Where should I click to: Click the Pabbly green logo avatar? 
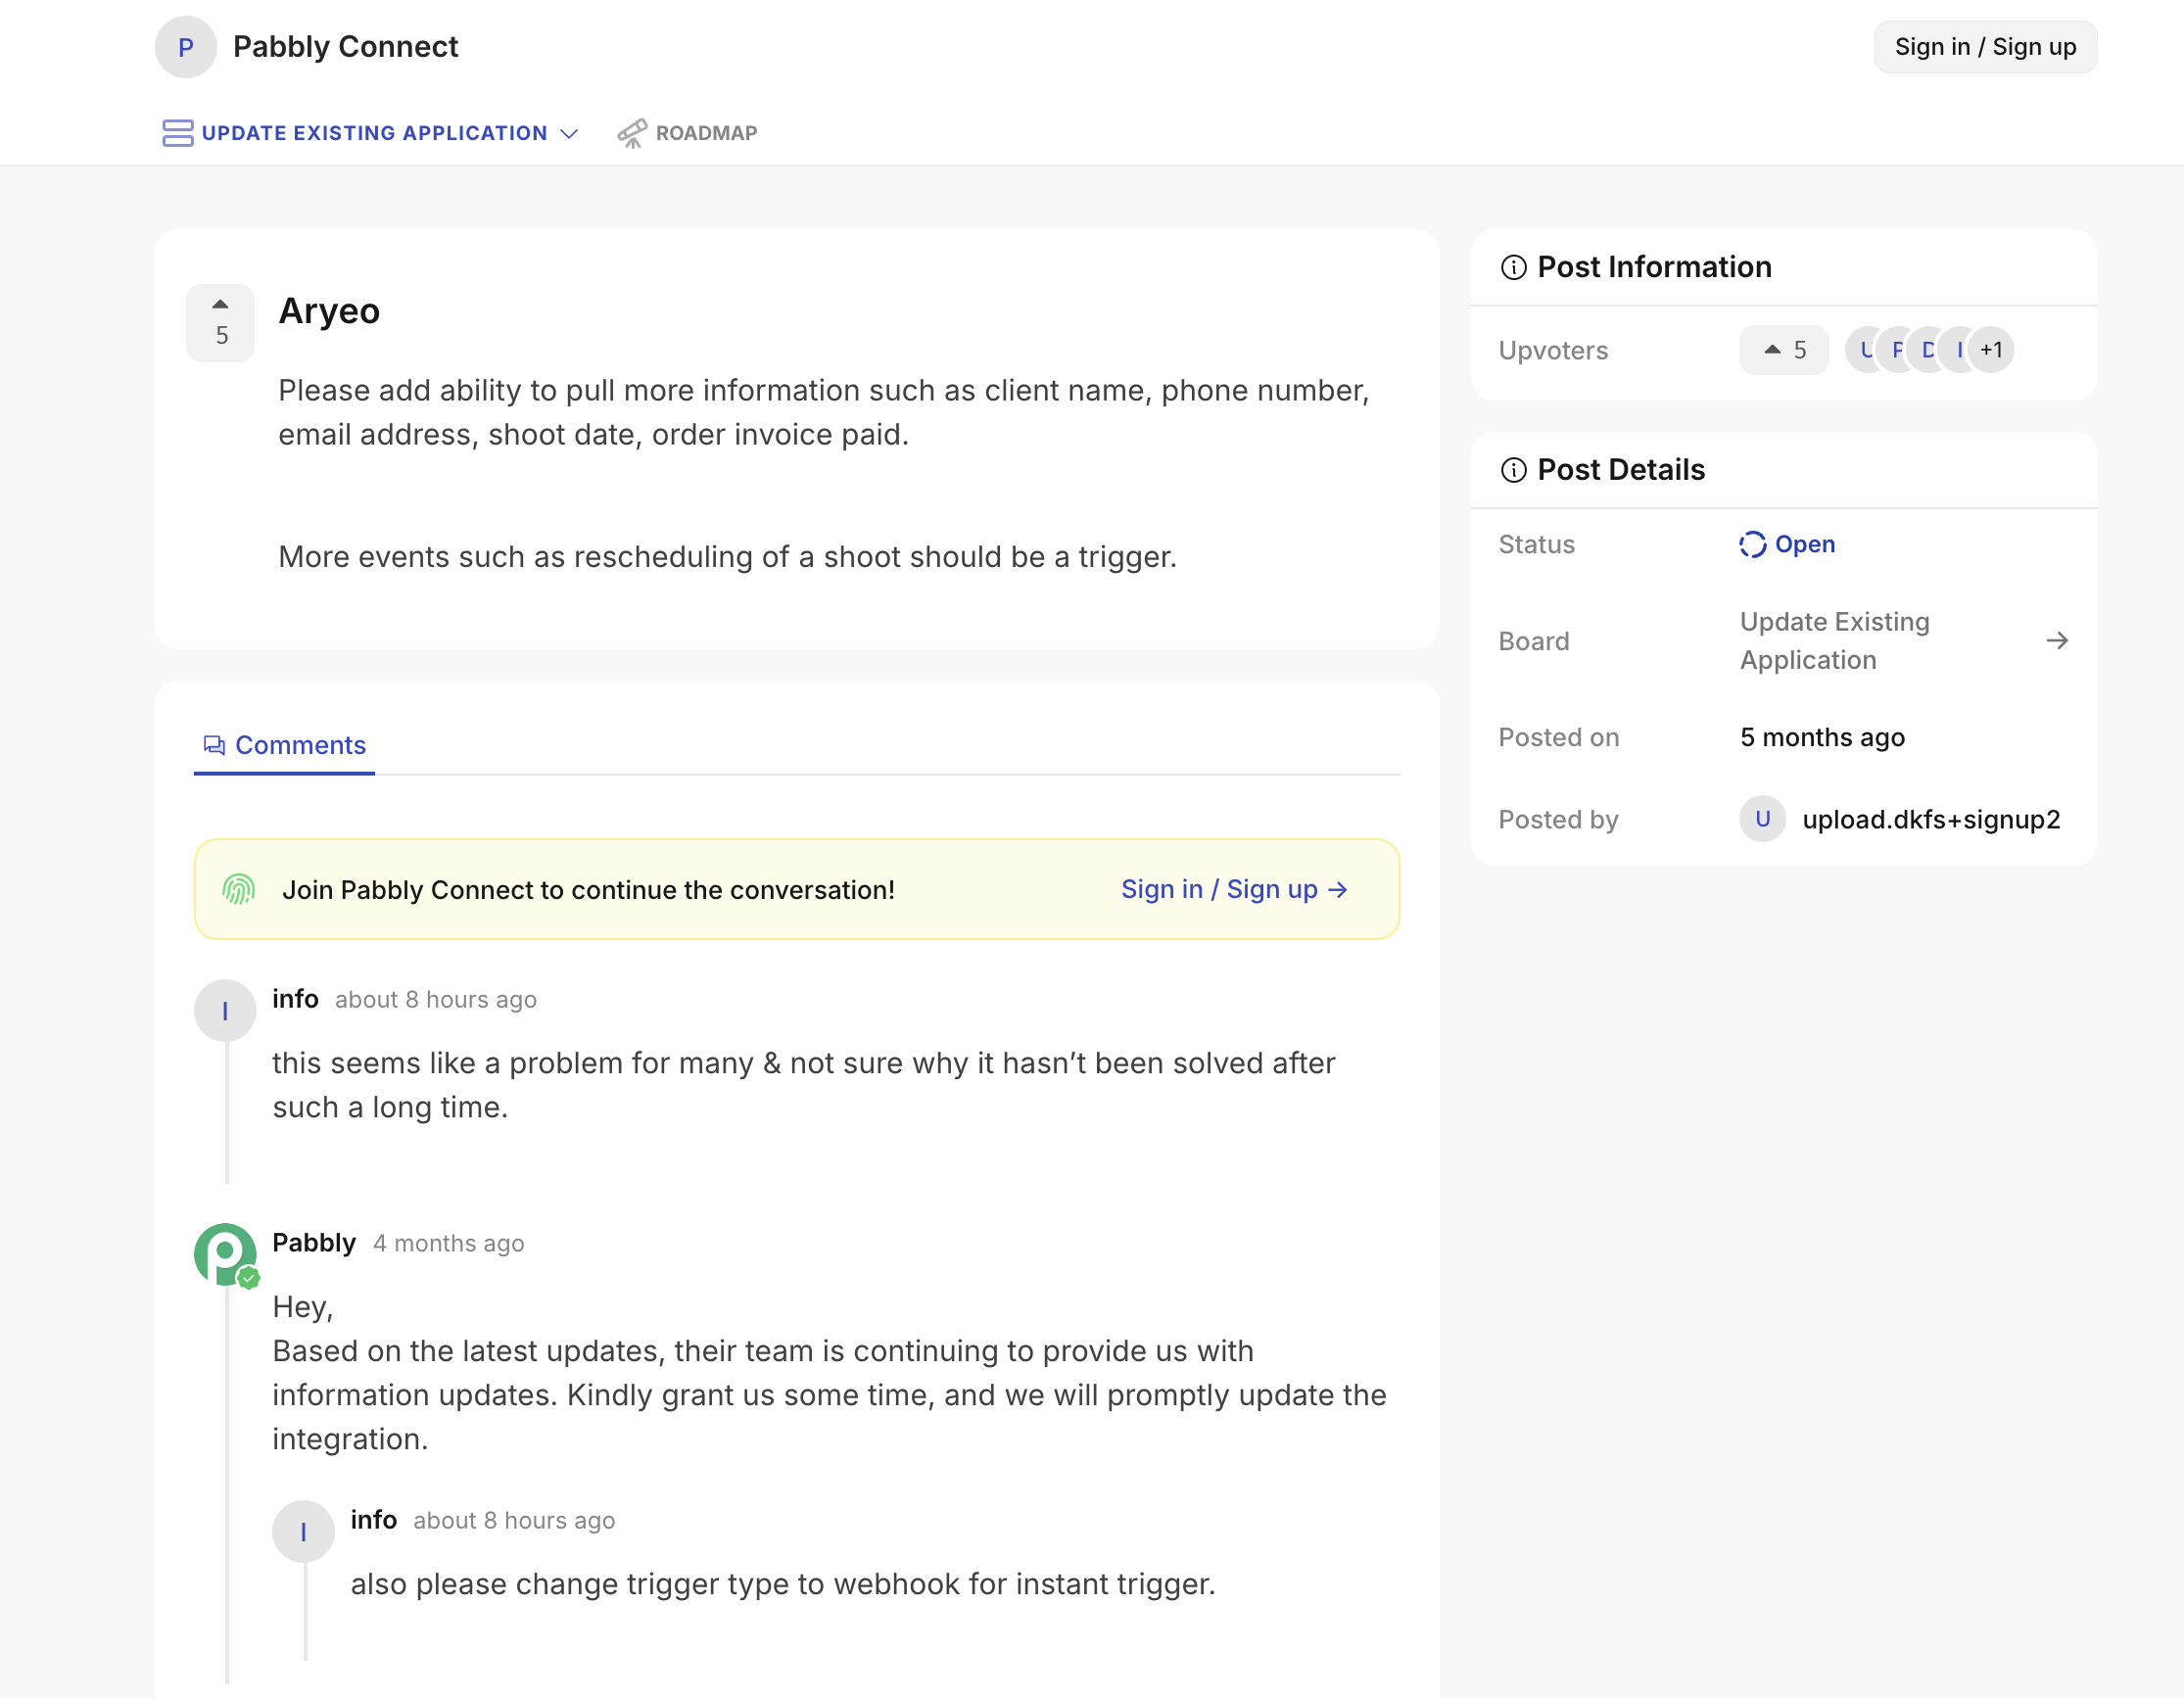[225, 1254]
